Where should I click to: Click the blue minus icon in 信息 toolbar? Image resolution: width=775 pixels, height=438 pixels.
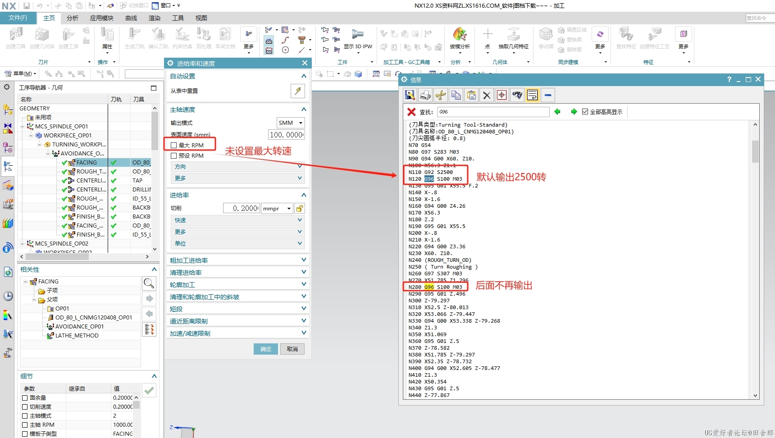tap(548, 95)
